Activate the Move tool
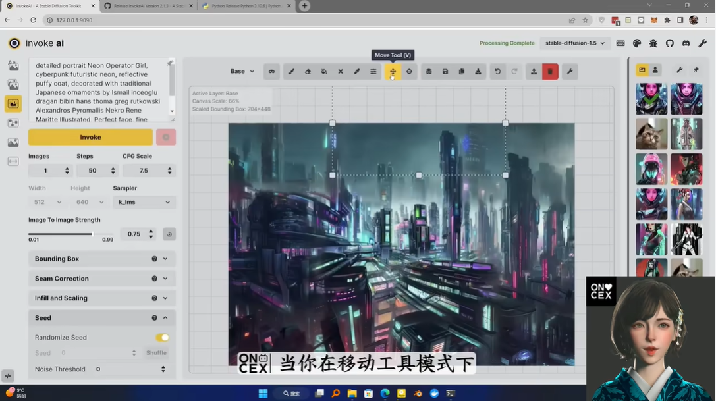This screenshot has width=716, height=401. coord(393,72)
